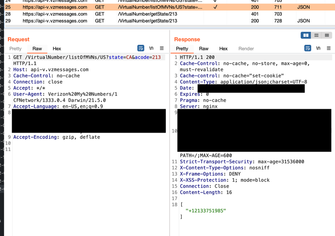Open Response panel hamburger options menu

(329, 48)
